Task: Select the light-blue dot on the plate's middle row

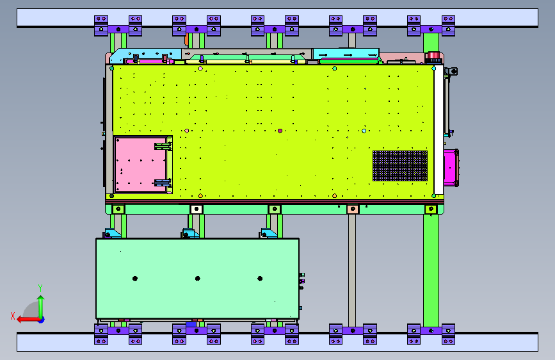Action: click(364, 131)
